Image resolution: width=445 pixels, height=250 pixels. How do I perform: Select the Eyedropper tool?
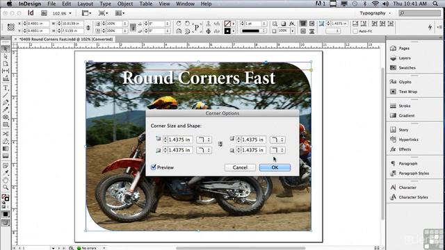(6, 173)
